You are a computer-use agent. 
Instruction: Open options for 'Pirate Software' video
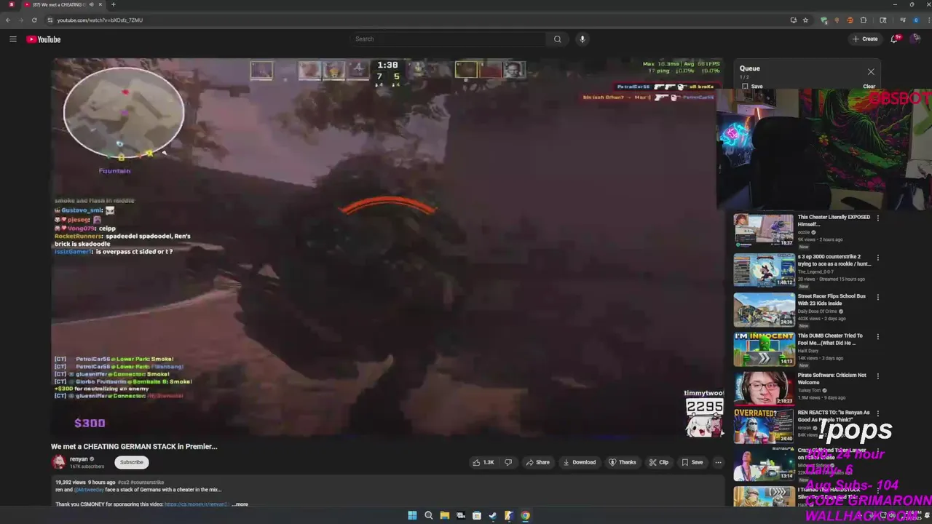(x=877, y=376)
